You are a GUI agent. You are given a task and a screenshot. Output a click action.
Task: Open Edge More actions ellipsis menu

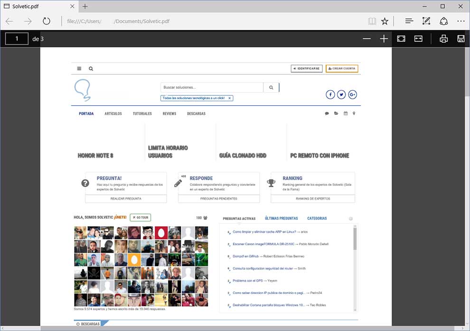point(461,21)
